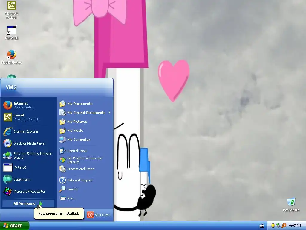Click the New programs installed balloon

(x=59, y=213)
